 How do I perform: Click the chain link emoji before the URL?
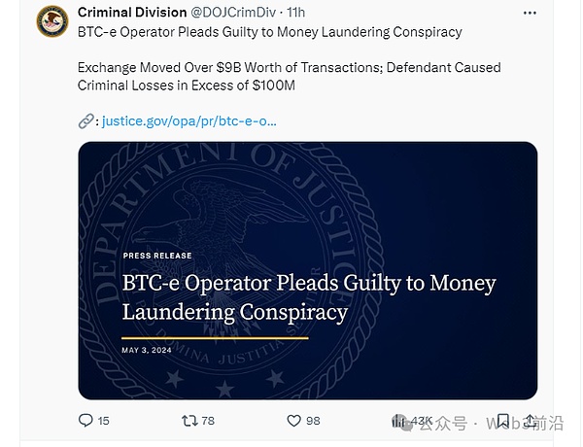[x=86, y=121]
